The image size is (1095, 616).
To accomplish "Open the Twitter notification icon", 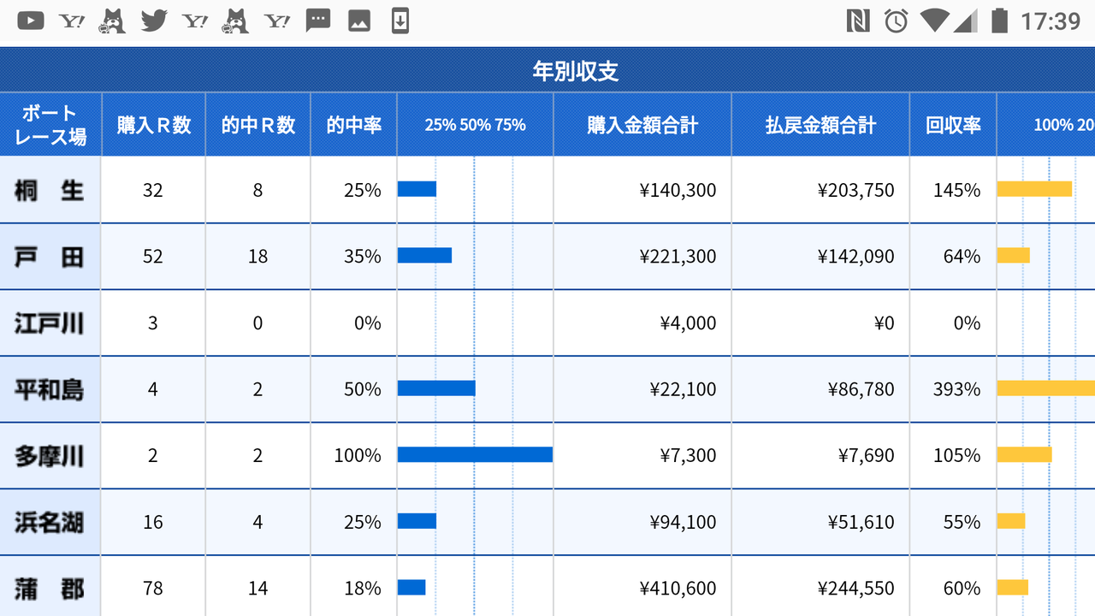I will 154,20.
